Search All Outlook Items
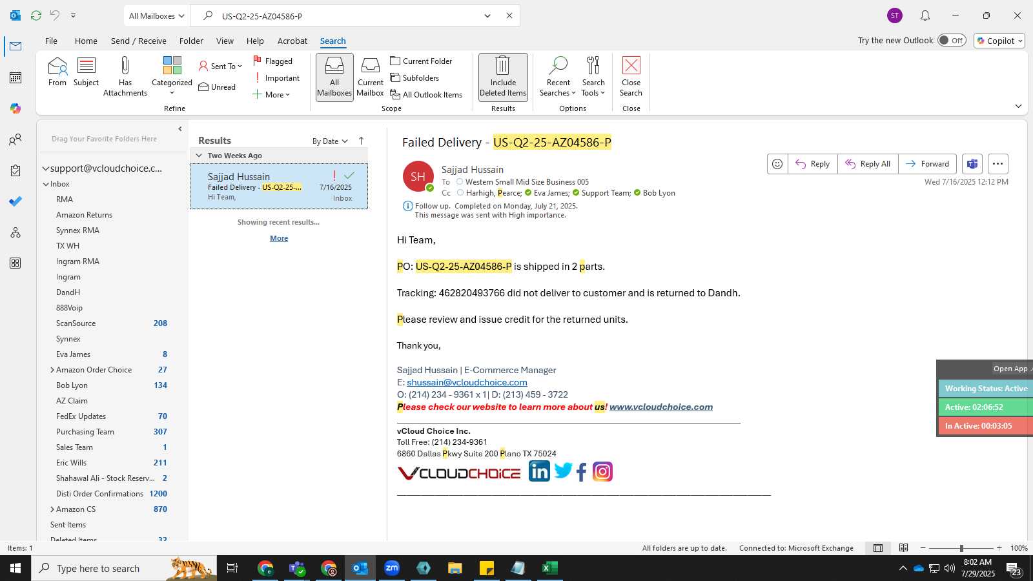 pos(426,94)
